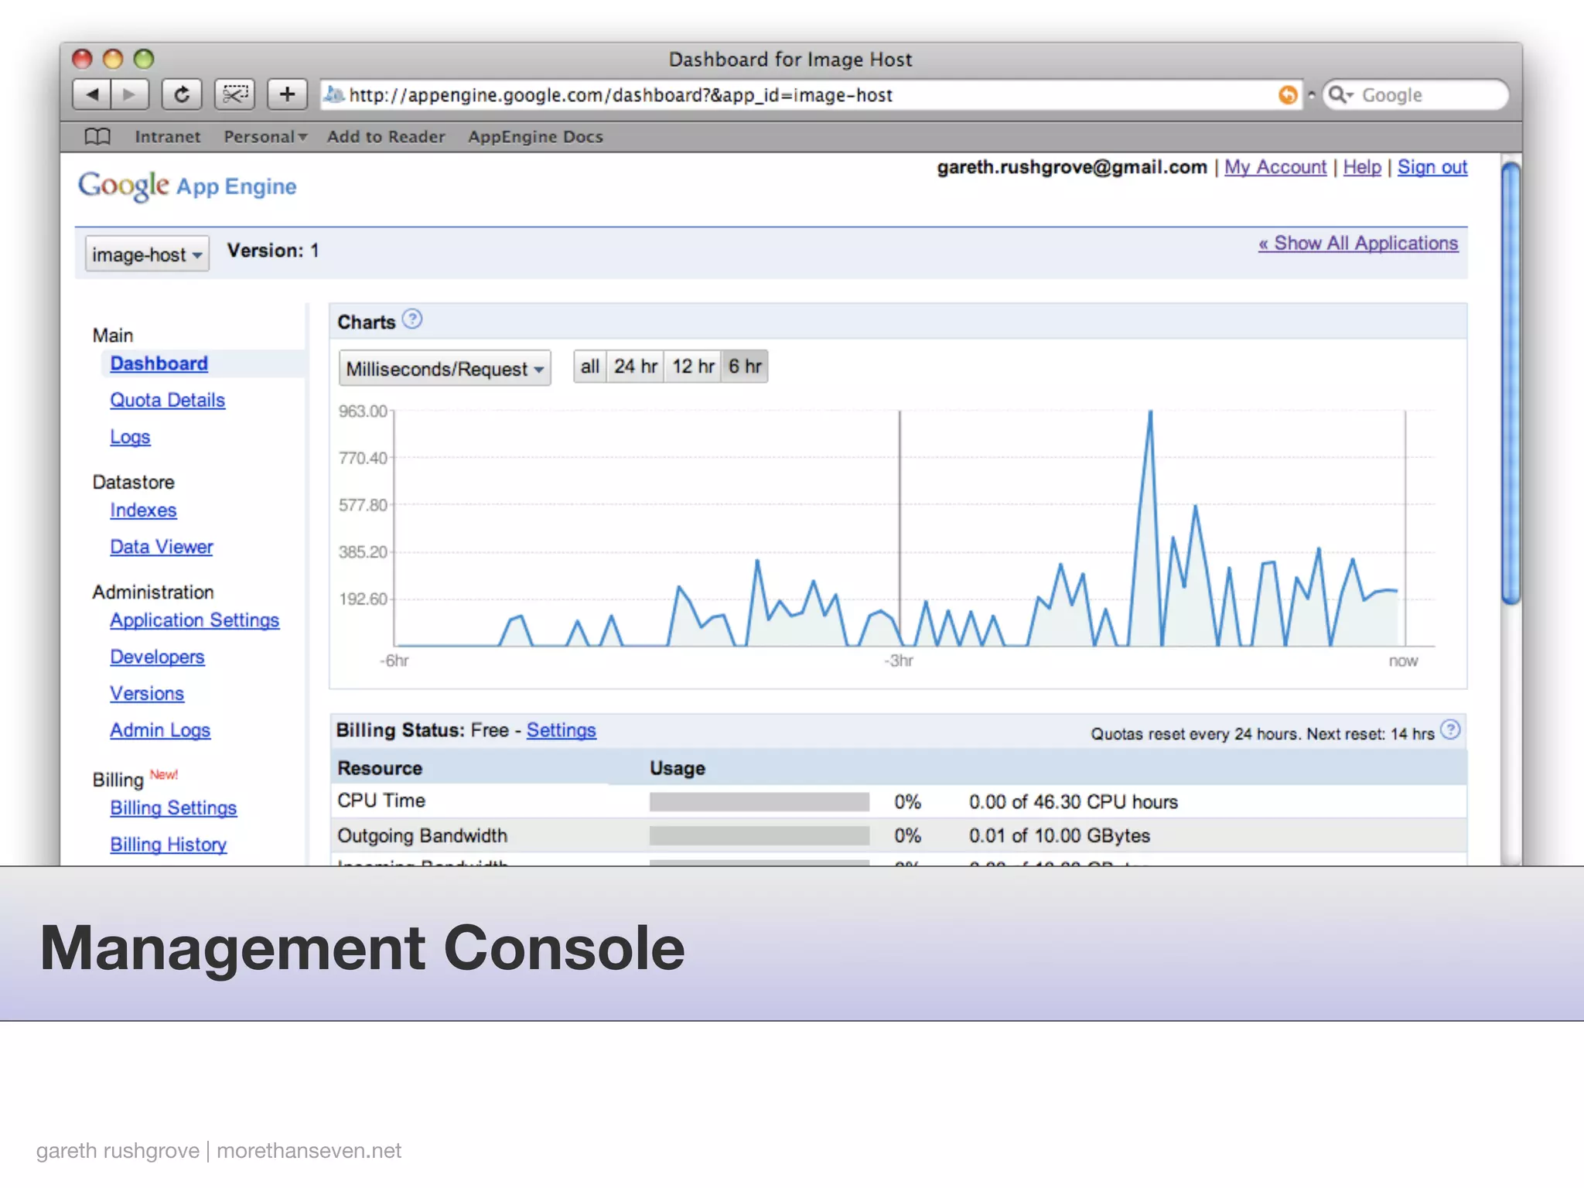Open Billing Settings link
Screen dimensions: 1584x1188
173,807
